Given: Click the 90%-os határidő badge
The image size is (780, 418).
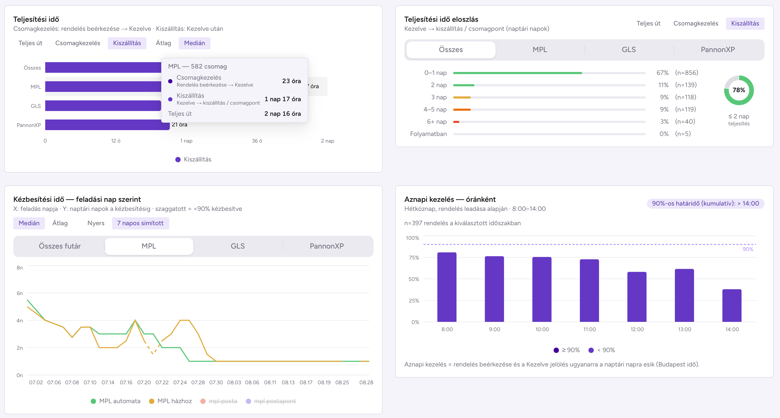Looking at the screenshot, I should click(x=706, y=204).
